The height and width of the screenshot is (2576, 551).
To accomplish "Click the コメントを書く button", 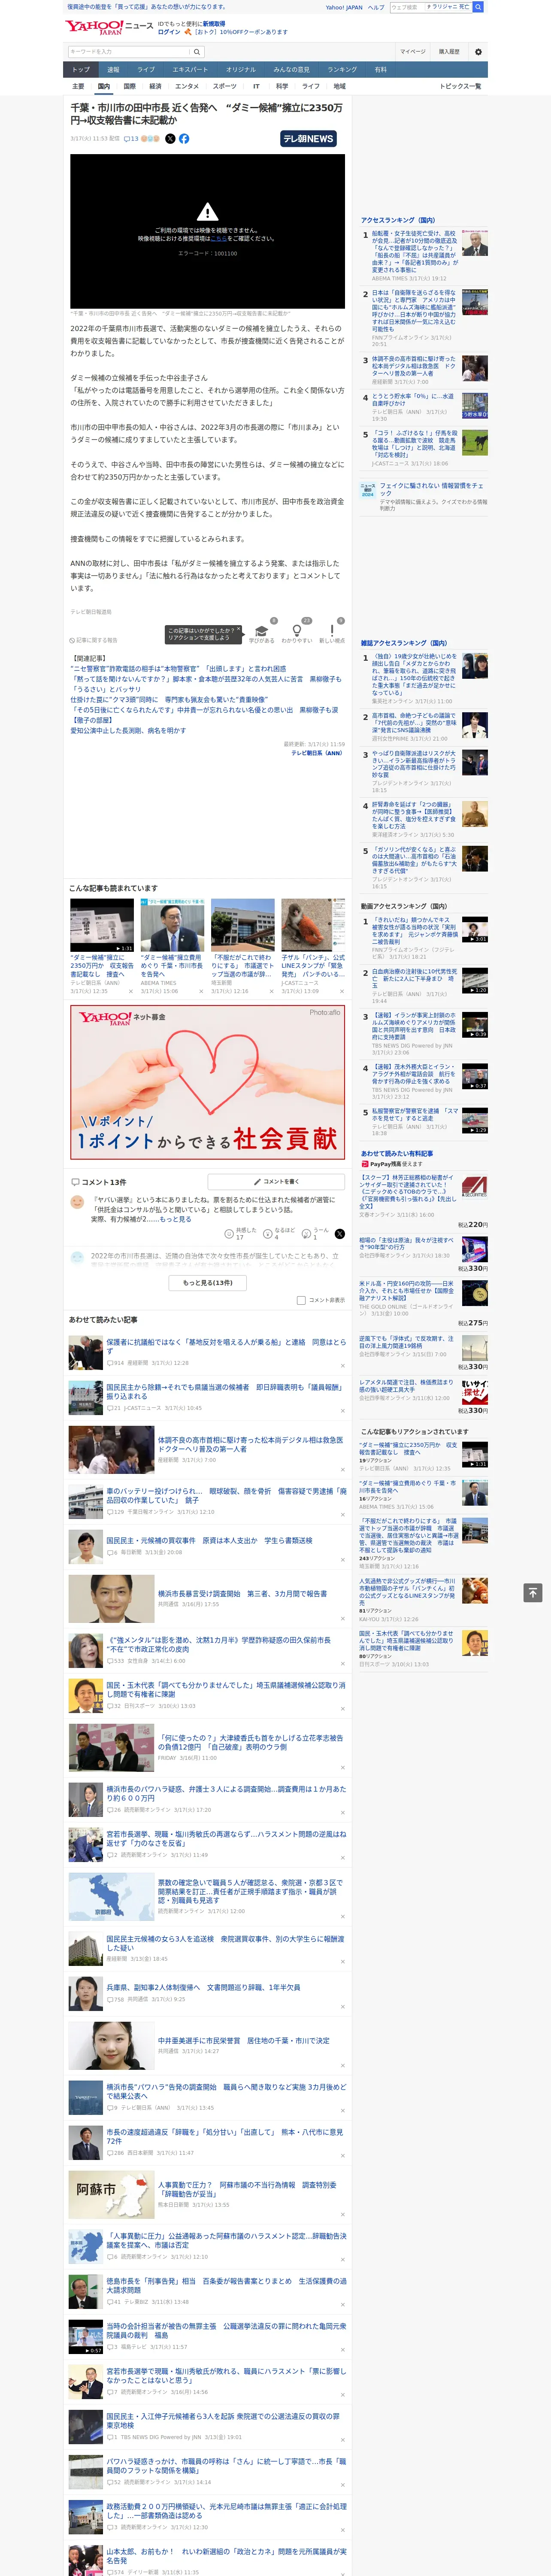I will 276,1182.
